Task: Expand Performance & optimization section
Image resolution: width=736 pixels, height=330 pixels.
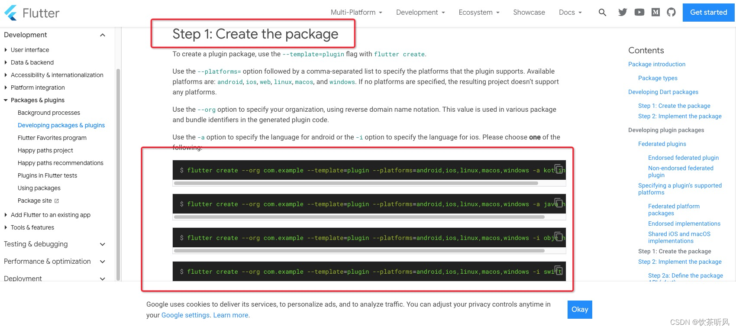Action: point(55,262)
